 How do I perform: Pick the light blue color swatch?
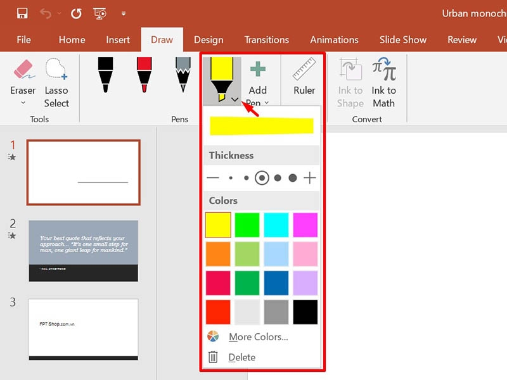tap(276, 254)
